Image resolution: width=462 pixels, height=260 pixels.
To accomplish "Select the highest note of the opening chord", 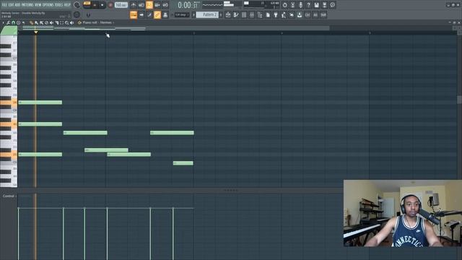I will [40, 103].
